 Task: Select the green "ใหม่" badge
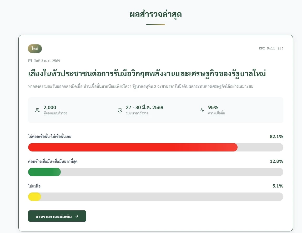tap(35, 48)
